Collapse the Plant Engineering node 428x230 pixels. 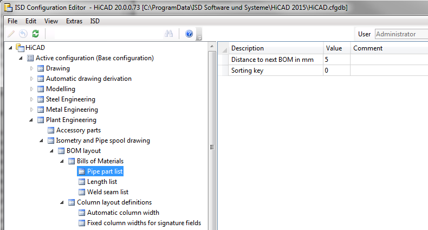32,120
